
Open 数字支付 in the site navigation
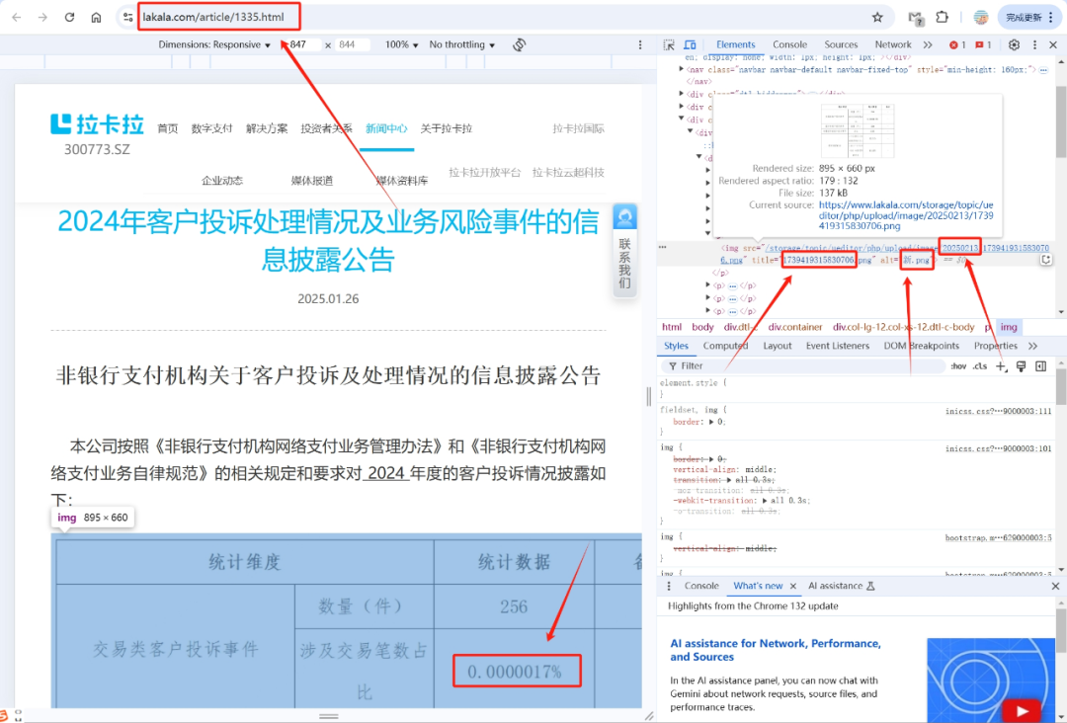pyautogui.click(x=211, y=128)
